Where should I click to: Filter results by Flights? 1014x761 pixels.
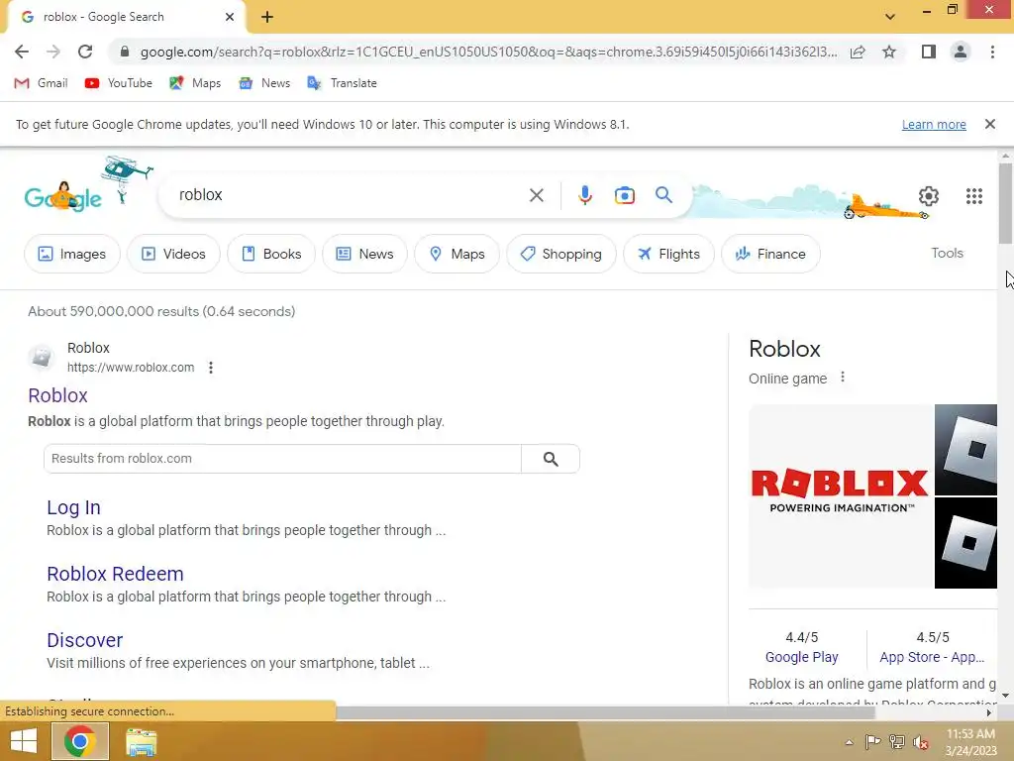pyautogui.click(x=668, y=254)
